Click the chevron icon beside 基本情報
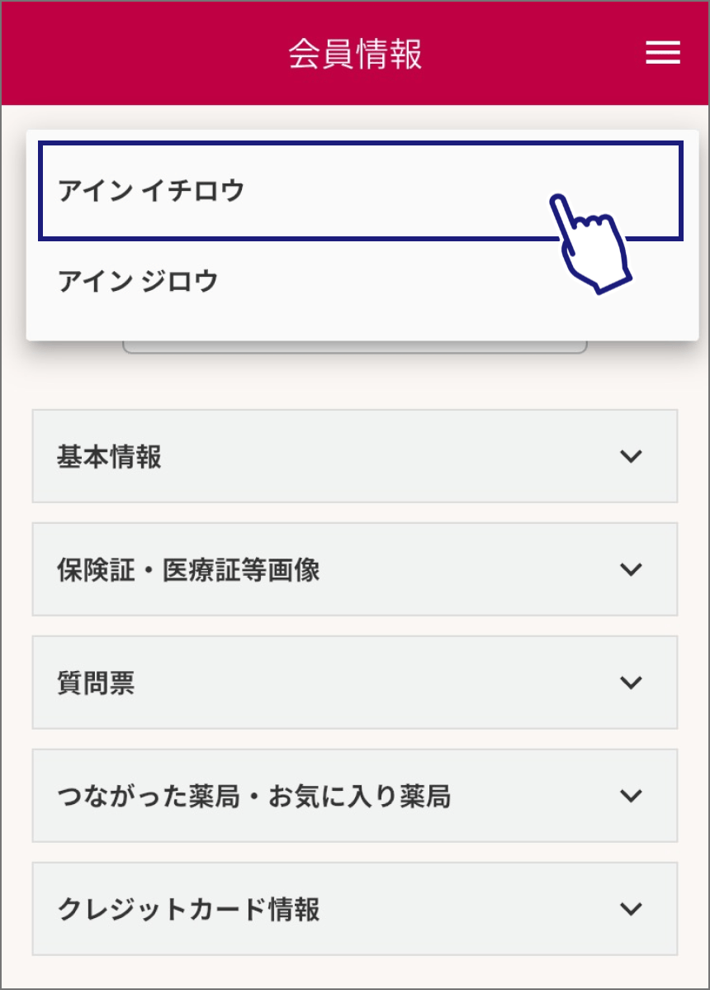Screen dimensions: 710x990 631,456
